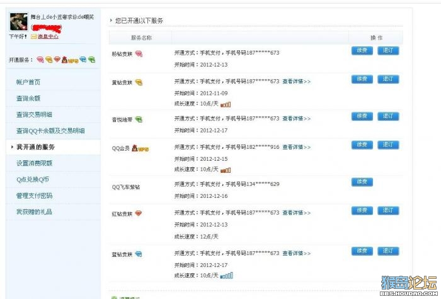Renew QQ会员 with its 续费 button
Image resolution: width=441 pixels, height=299 pixels.
point(362,145)
